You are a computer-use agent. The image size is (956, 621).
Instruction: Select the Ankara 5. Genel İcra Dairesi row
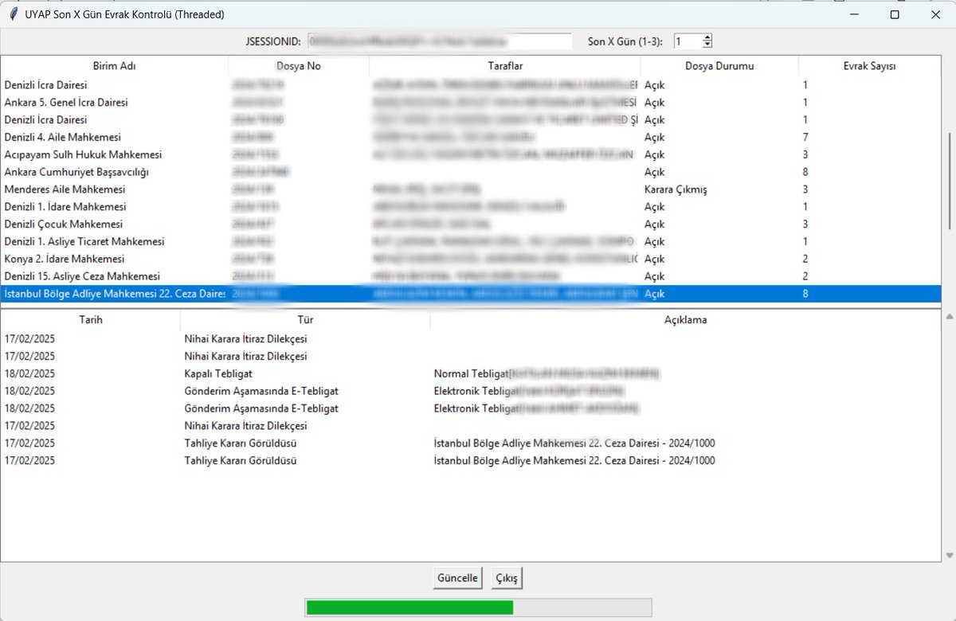tap(471, 103)
